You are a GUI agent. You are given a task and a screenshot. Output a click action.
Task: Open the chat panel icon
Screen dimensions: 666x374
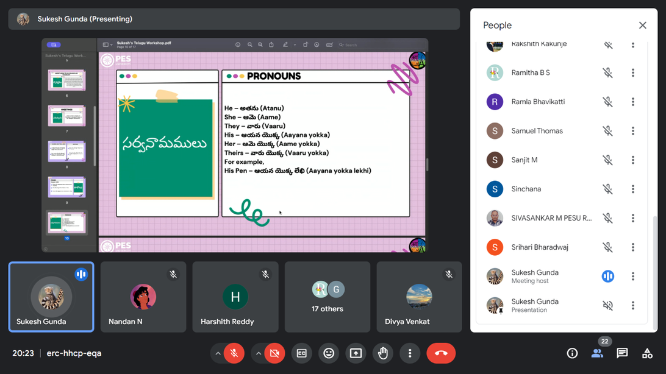(622, 353)
